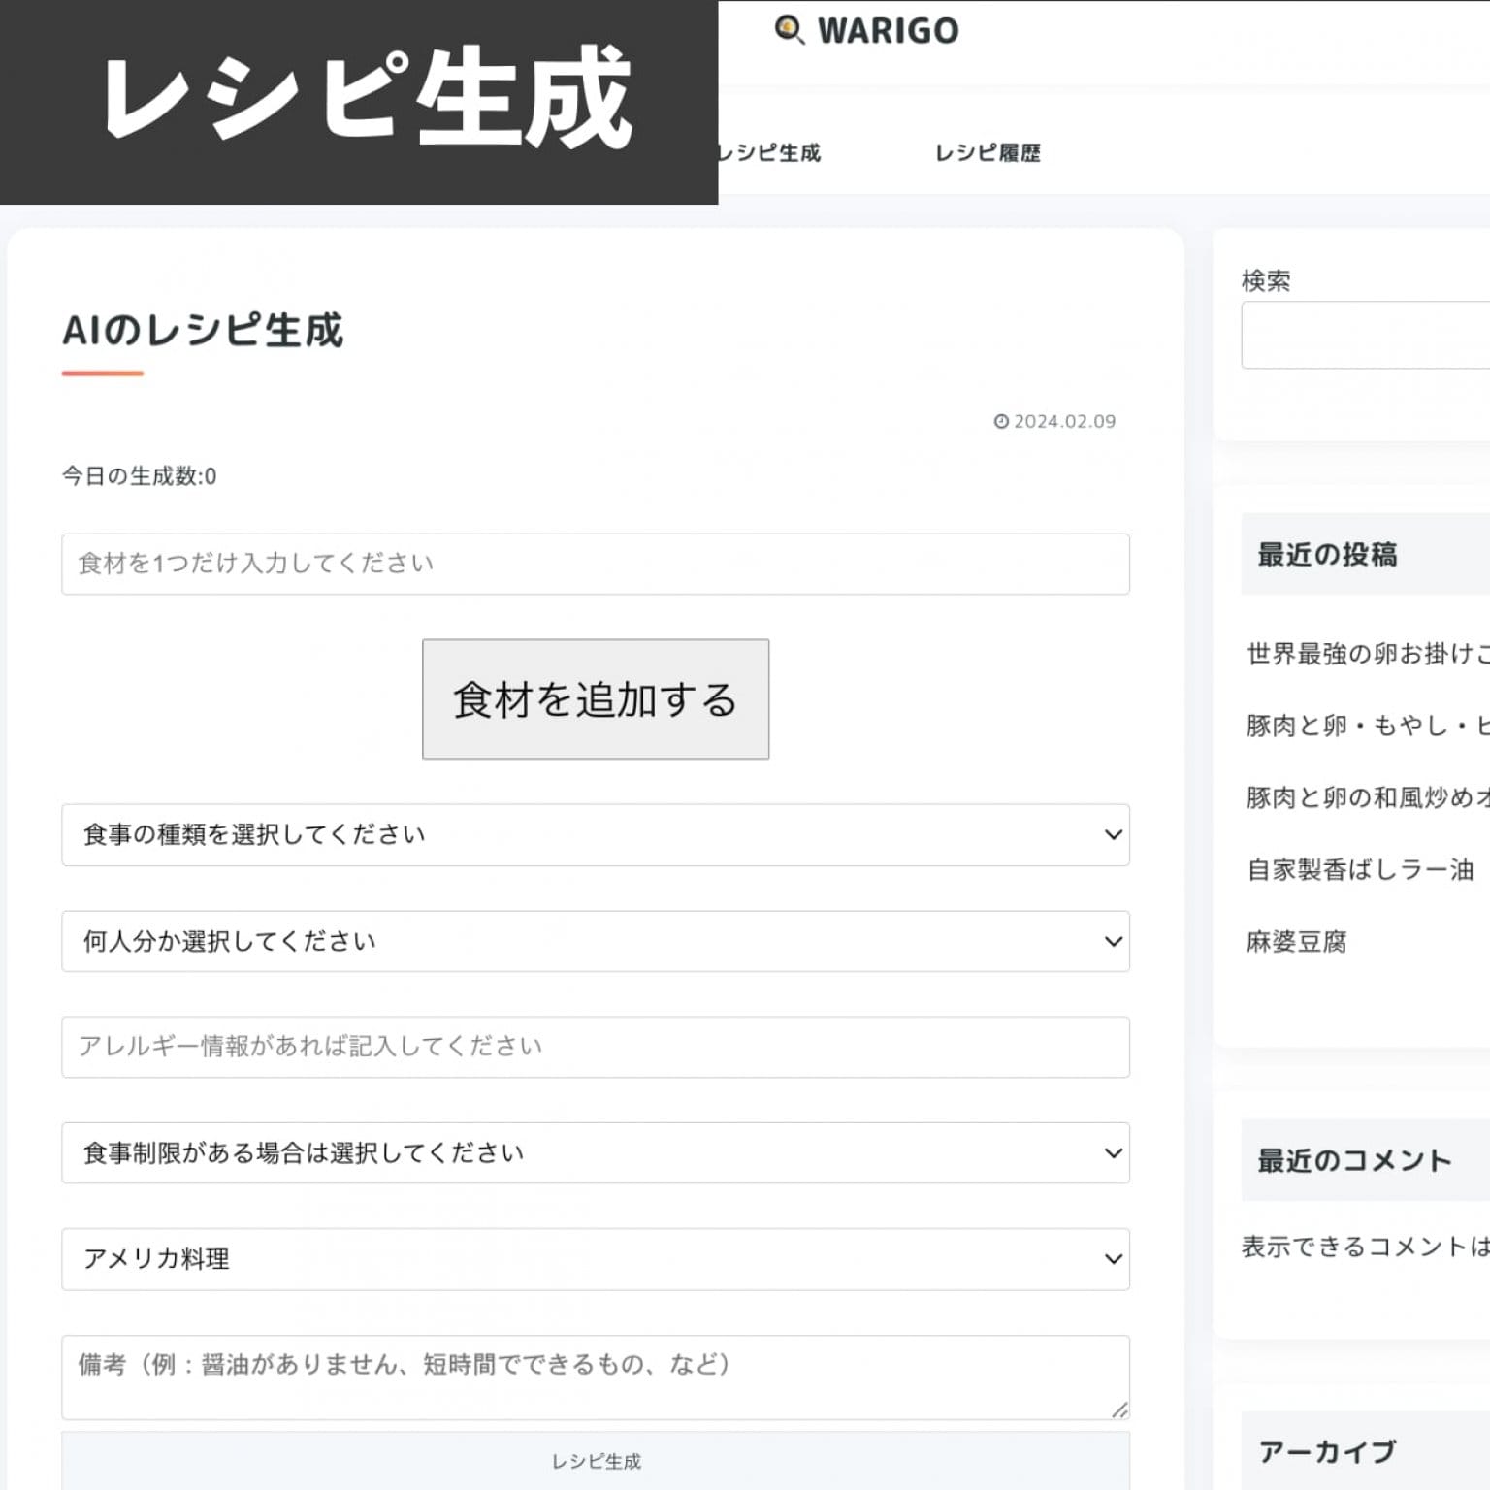1490x1490 pixels.
Task: Click the allergy information field
Action: point(595,1047)
